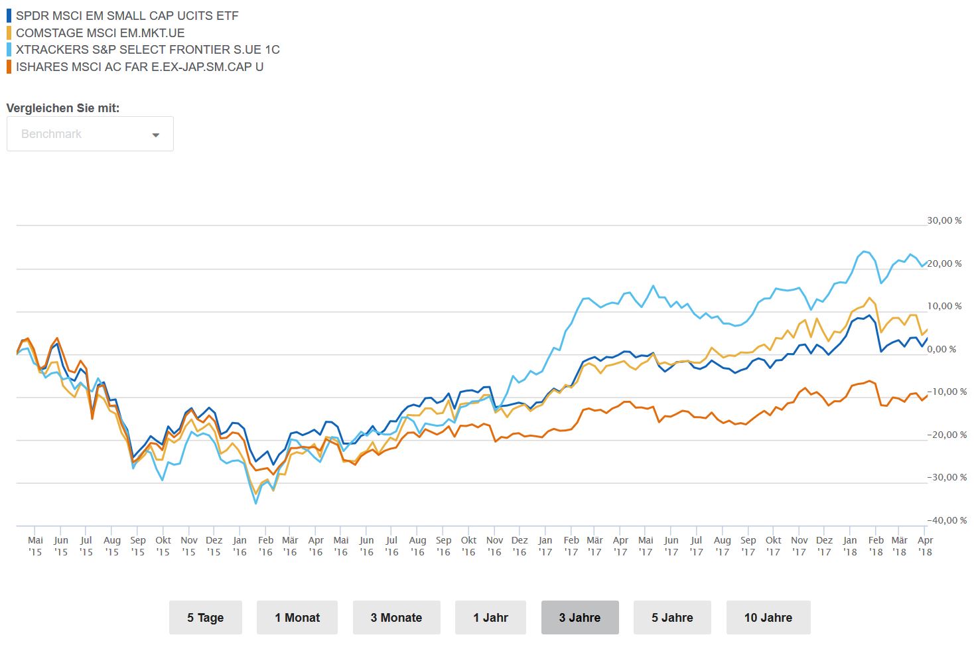Show the 1 Jahr chart range
The height and width of the screenshot is (649, 974).
pos(490,618)
